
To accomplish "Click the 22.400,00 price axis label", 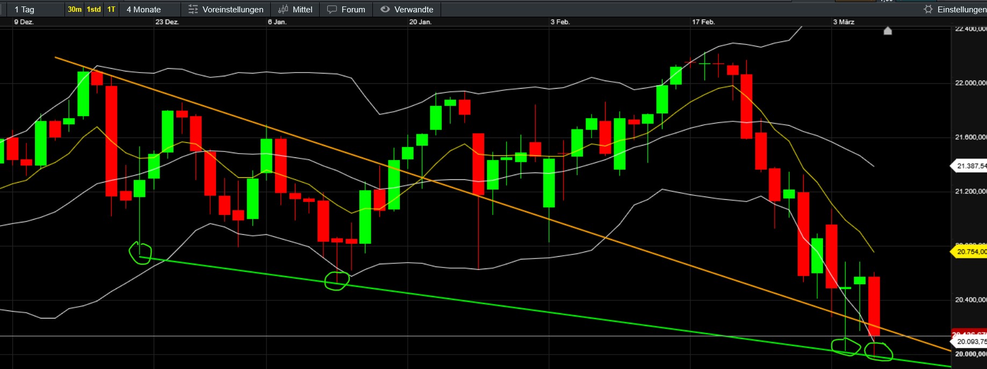I will point(970,29).
